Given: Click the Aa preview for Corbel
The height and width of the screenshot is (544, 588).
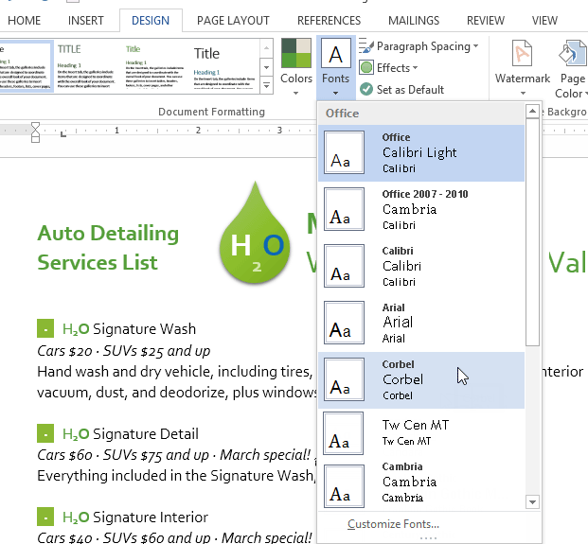Looking at the screenshot, I should [344, 379].
